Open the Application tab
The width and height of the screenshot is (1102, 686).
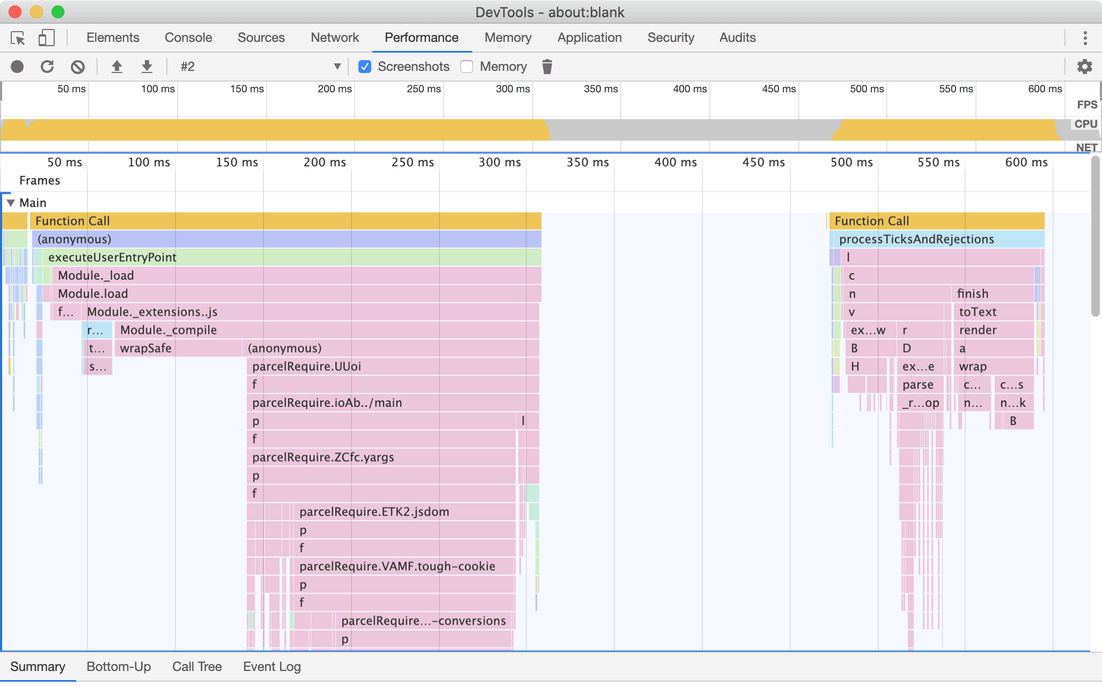[x=590, y=38]
